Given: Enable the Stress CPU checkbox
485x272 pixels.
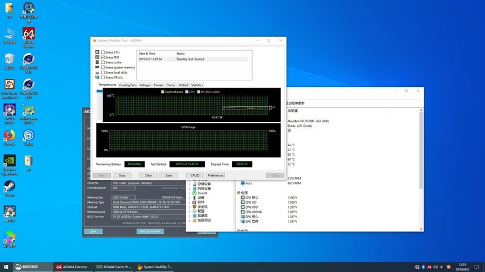Looking at the screenshot, I should [103, 53].
